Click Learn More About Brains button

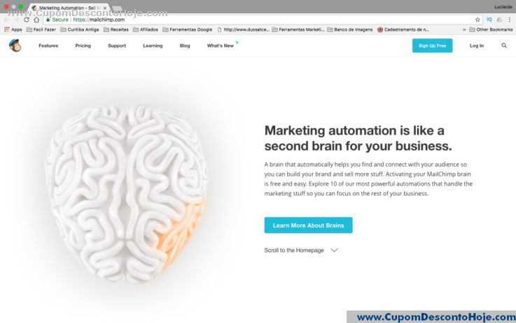(308, 225)
